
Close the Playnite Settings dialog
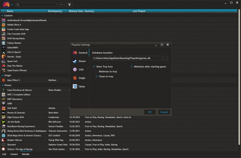click(x=168, y=45)
